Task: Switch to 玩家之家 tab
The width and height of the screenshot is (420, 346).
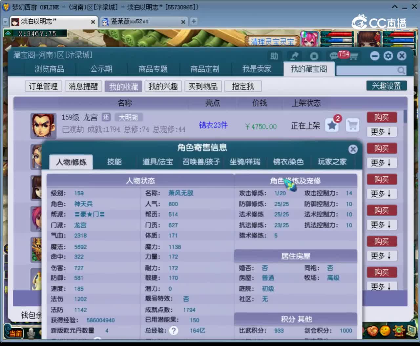Action: click(332, 162)
